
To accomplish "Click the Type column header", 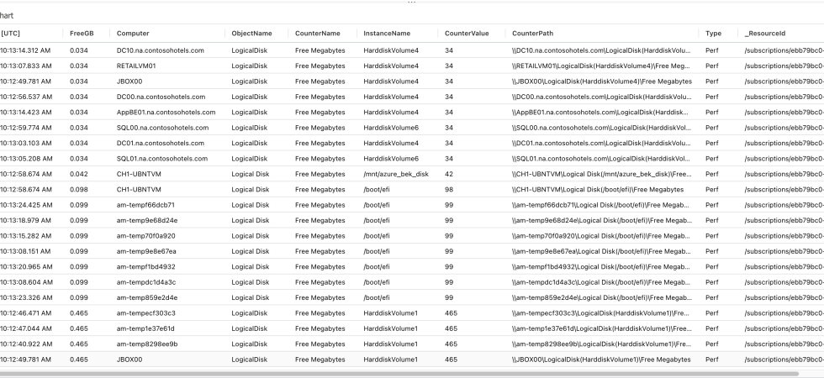I will pos(713,33).
